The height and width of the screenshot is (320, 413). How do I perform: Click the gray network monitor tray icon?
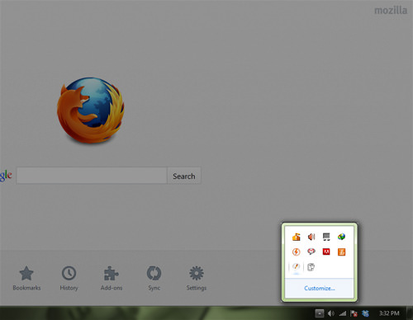[326, 237]
